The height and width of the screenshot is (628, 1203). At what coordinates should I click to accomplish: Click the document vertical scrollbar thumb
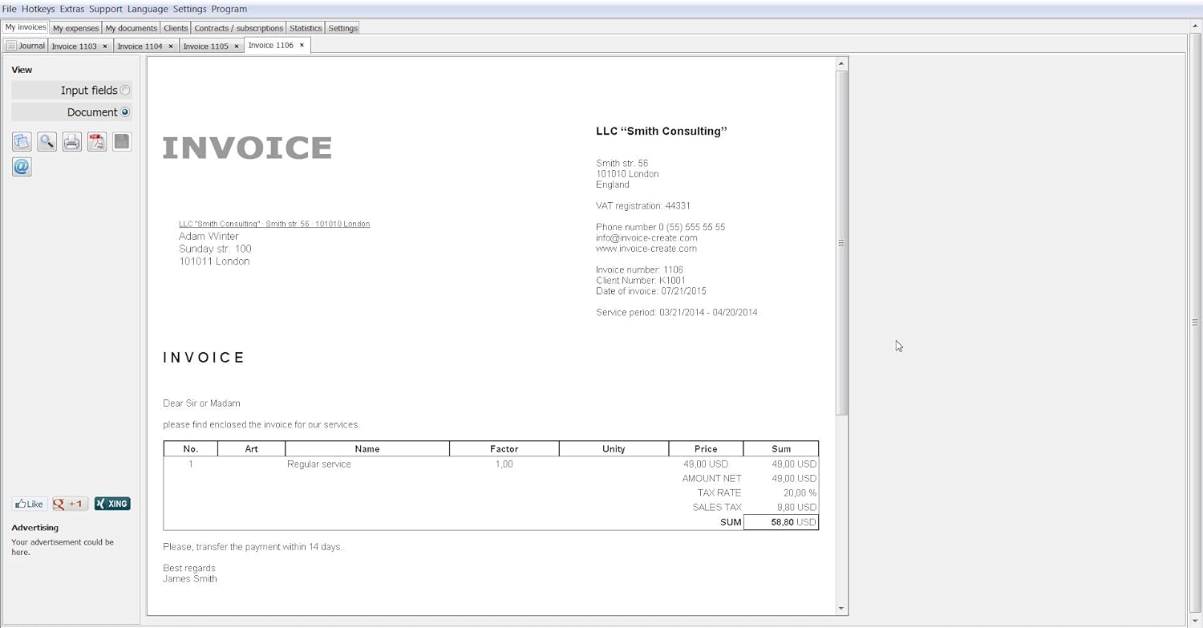point(841,242)
